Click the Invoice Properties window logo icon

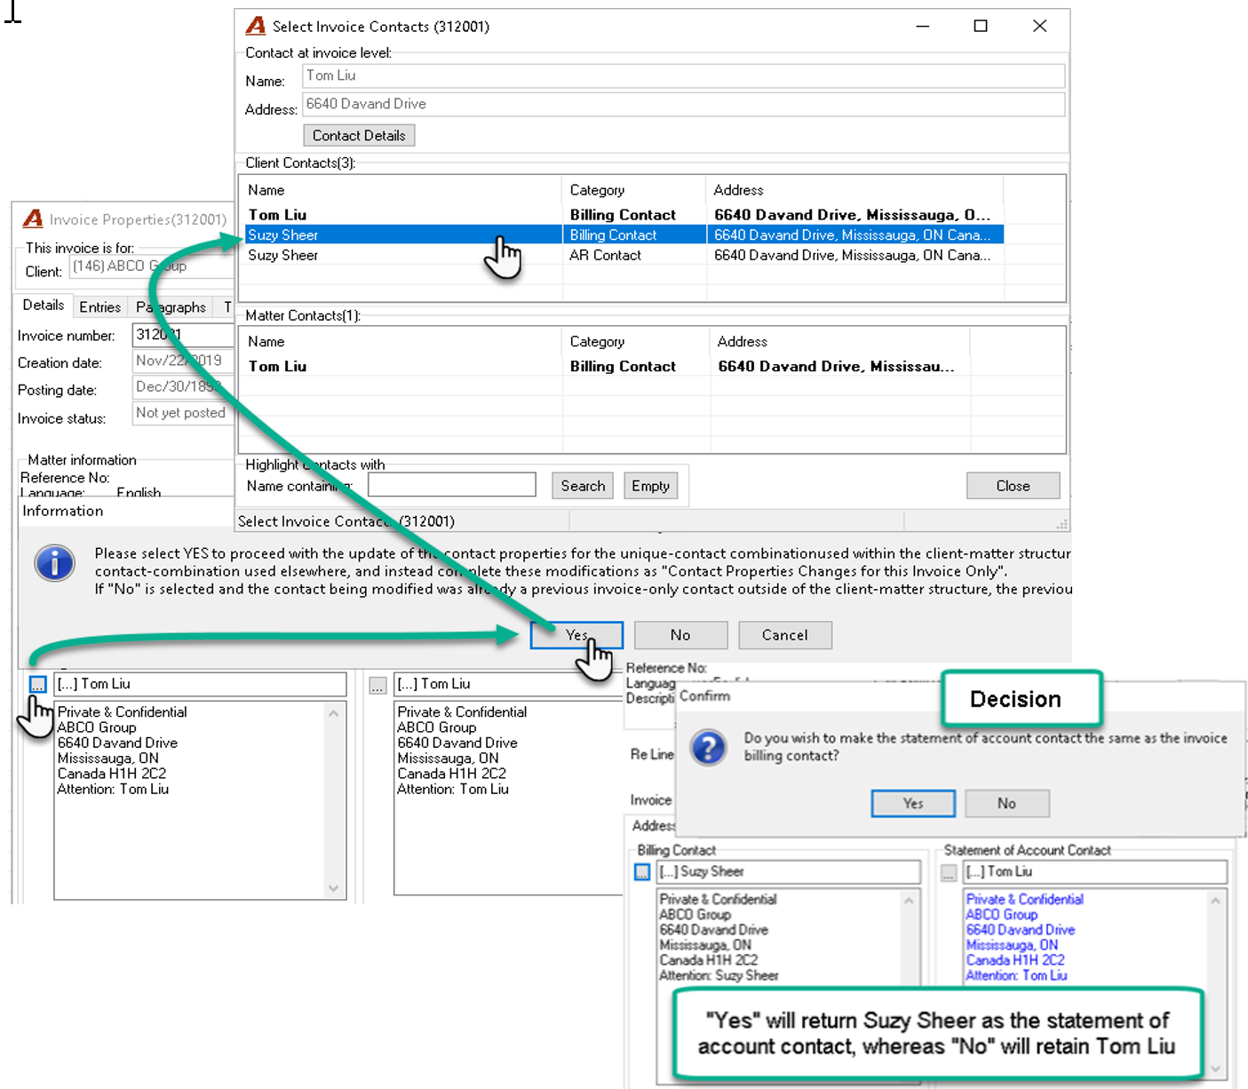click(33, 219)
